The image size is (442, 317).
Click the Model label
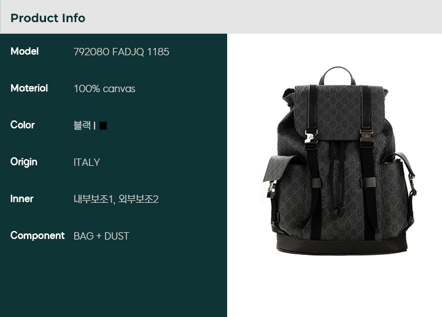click(25, 52)
